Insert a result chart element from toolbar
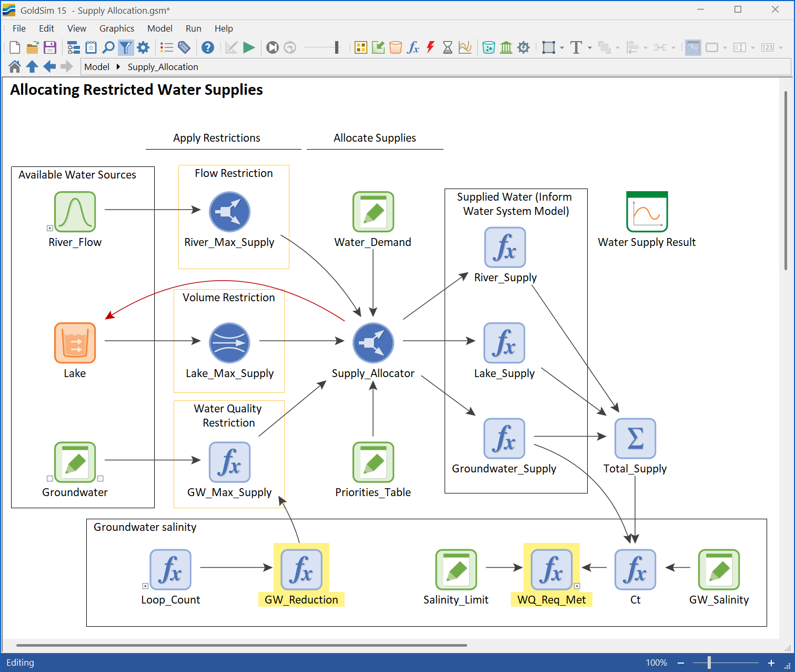 [x=465, y=47]
